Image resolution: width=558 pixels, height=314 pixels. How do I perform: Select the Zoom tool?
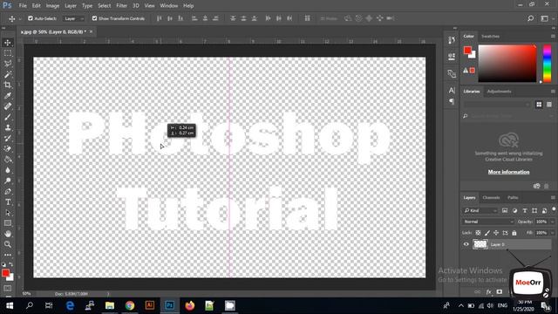click(x=8, y=244)
